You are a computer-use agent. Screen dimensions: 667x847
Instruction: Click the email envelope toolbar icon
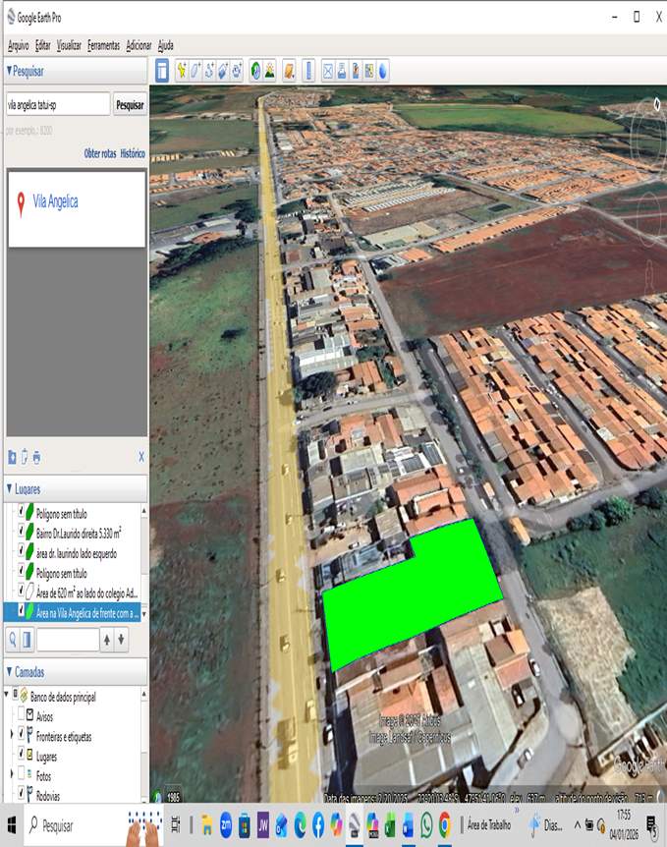click(x=328, y=71)
